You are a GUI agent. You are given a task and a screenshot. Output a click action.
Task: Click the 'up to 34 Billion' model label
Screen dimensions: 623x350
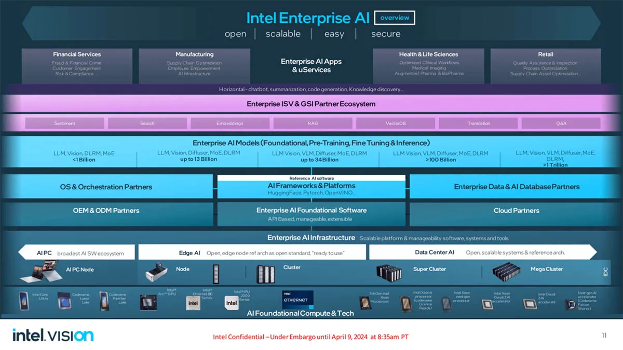click(319, 160)
